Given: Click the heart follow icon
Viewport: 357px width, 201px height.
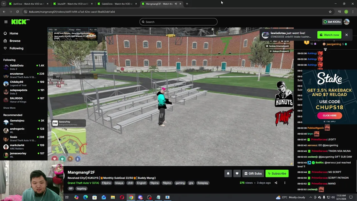Looking at the screenshot, I should point(237,173).
